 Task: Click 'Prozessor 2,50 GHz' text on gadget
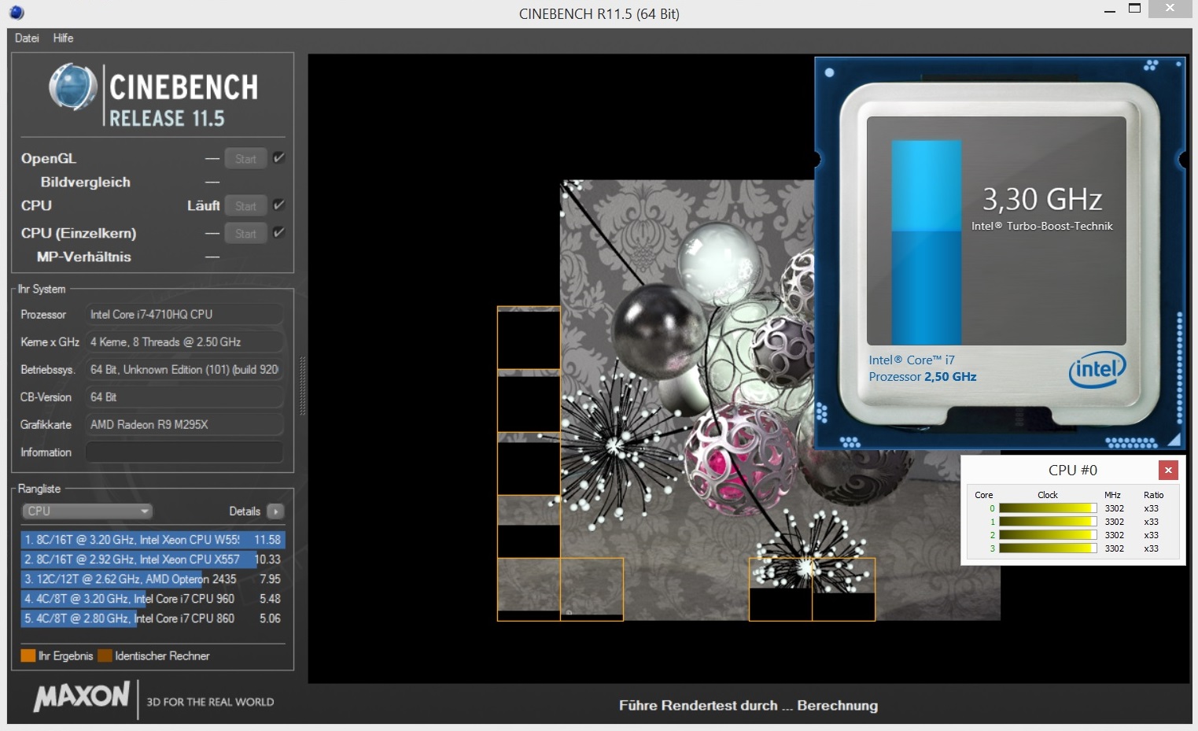coord(923,377)
